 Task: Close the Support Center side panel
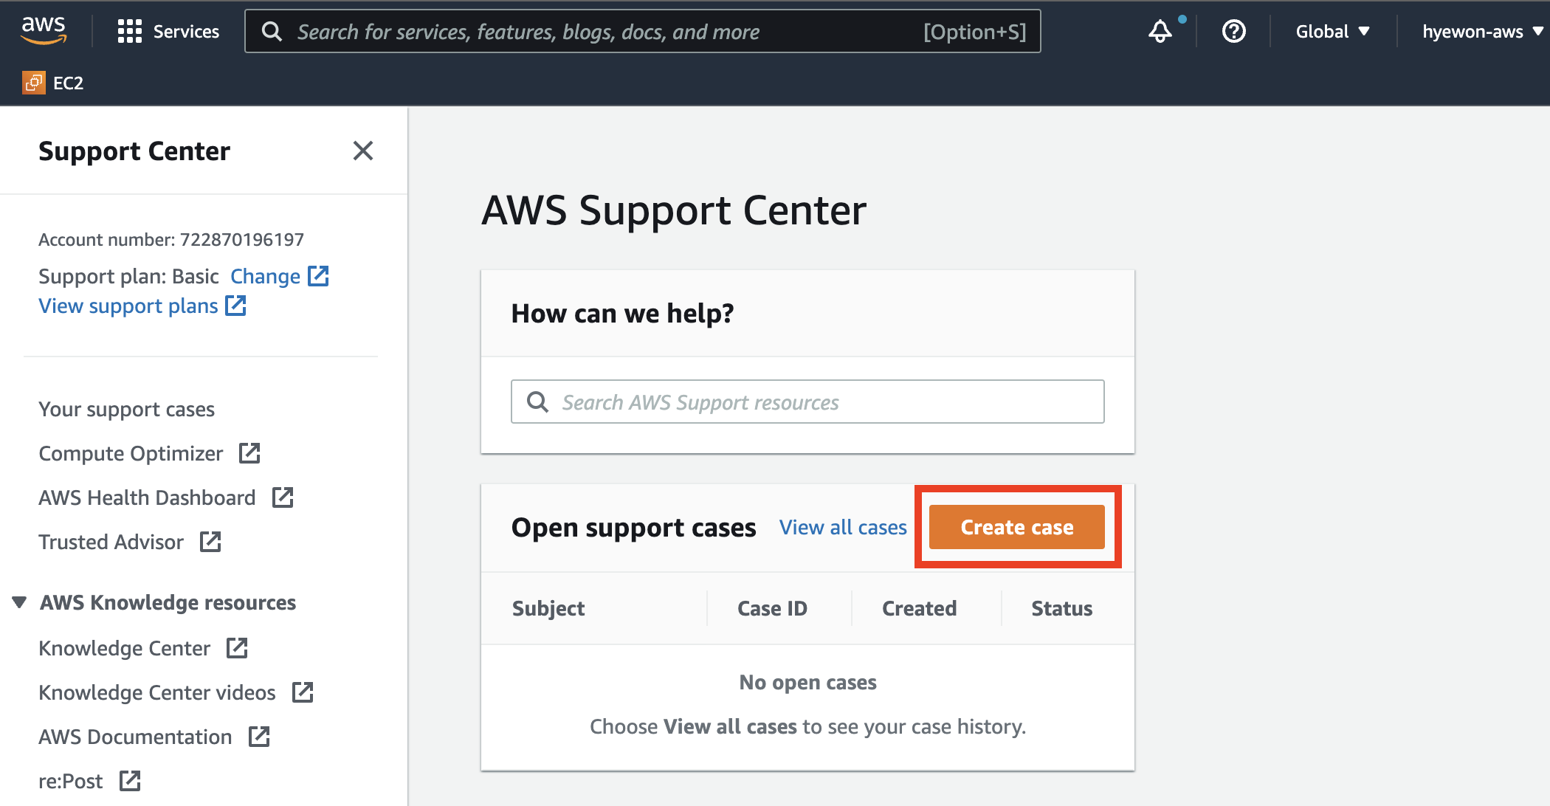362,151
